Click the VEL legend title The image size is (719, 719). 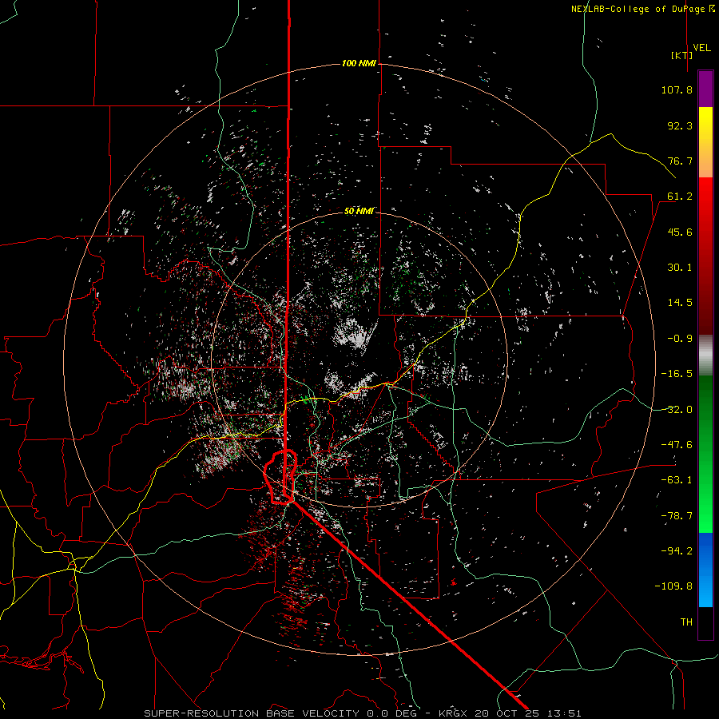701,47
